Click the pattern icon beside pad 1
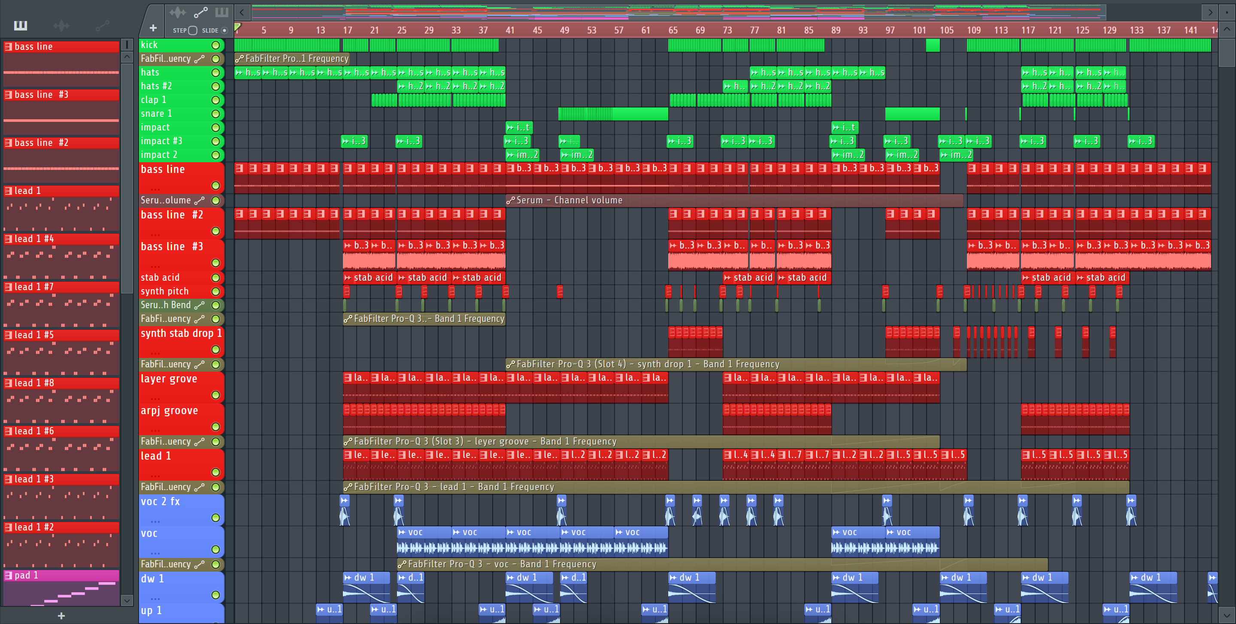 (8, 575)
